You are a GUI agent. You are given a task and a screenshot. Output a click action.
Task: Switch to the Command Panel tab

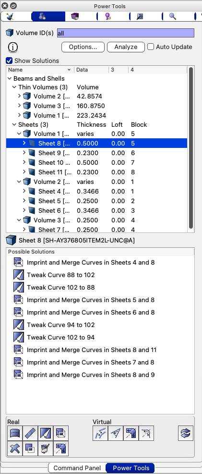[x=77, y=468]
